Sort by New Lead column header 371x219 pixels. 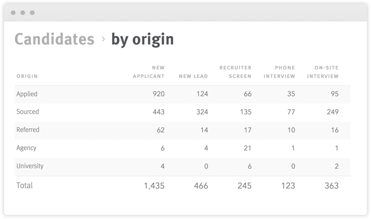coord(193,76)
